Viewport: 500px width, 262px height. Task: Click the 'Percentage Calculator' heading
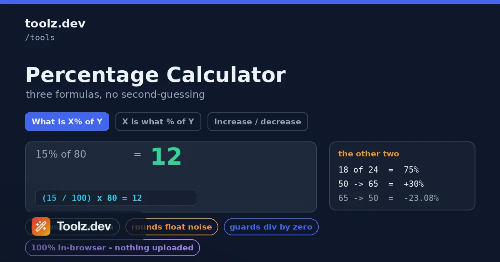(x=155, y=75)
